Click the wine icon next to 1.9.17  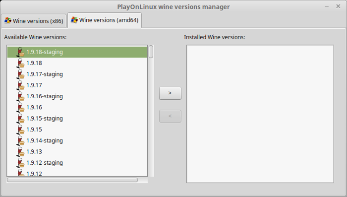click(20, 85)
